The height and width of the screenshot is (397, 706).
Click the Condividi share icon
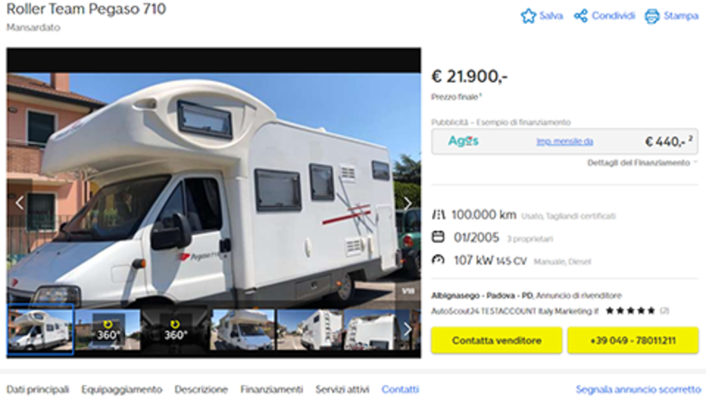580,16
